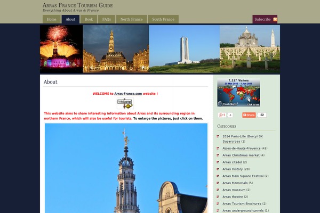Click the Subscribe button

265,19
